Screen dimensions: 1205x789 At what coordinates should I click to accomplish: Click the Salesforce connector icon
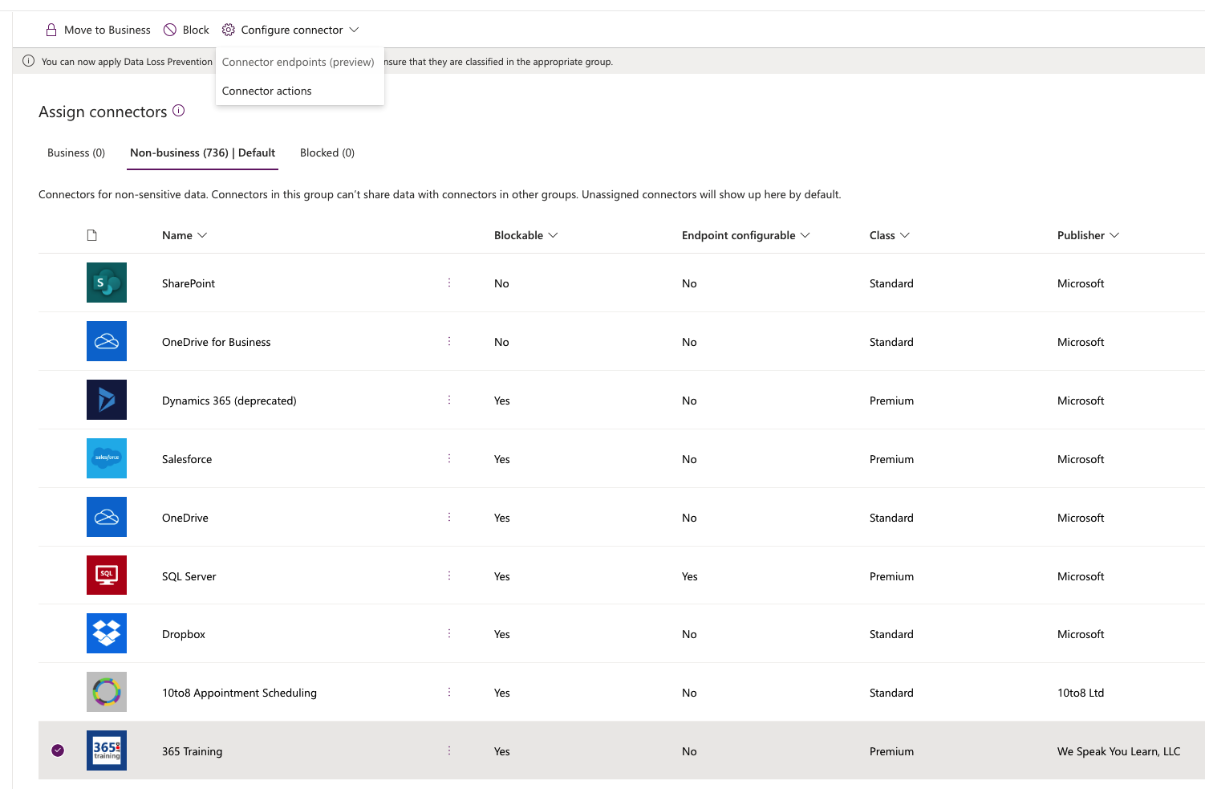pos(107,458)
